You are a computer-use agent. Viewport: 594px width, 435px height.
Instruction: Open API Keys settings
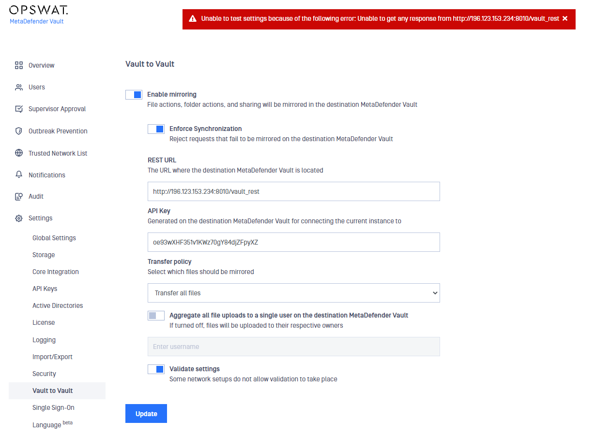[45, 289]
